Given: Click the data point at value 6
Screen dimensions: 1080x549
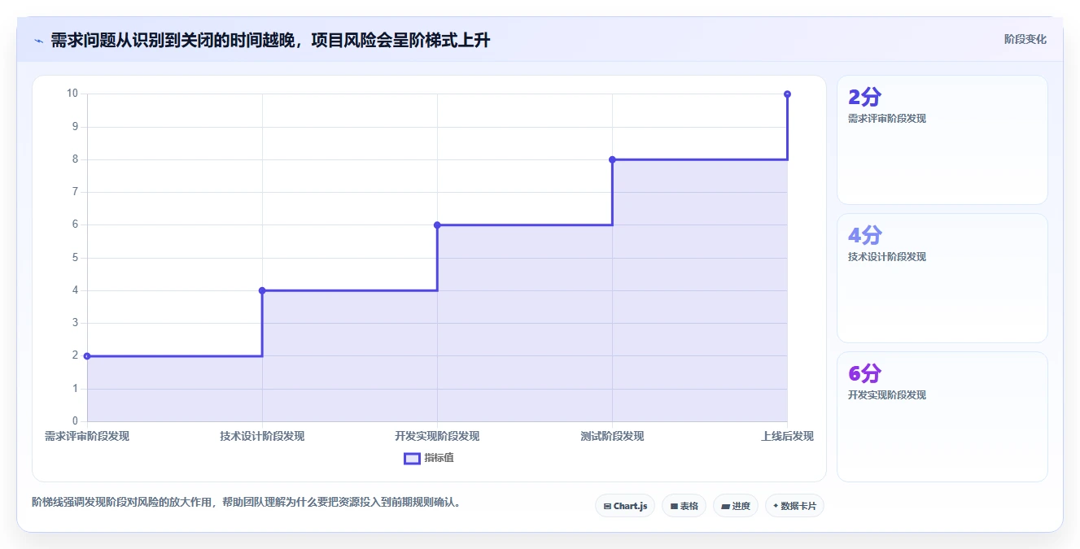Looking at the screenshot, I should coord(437,224).
